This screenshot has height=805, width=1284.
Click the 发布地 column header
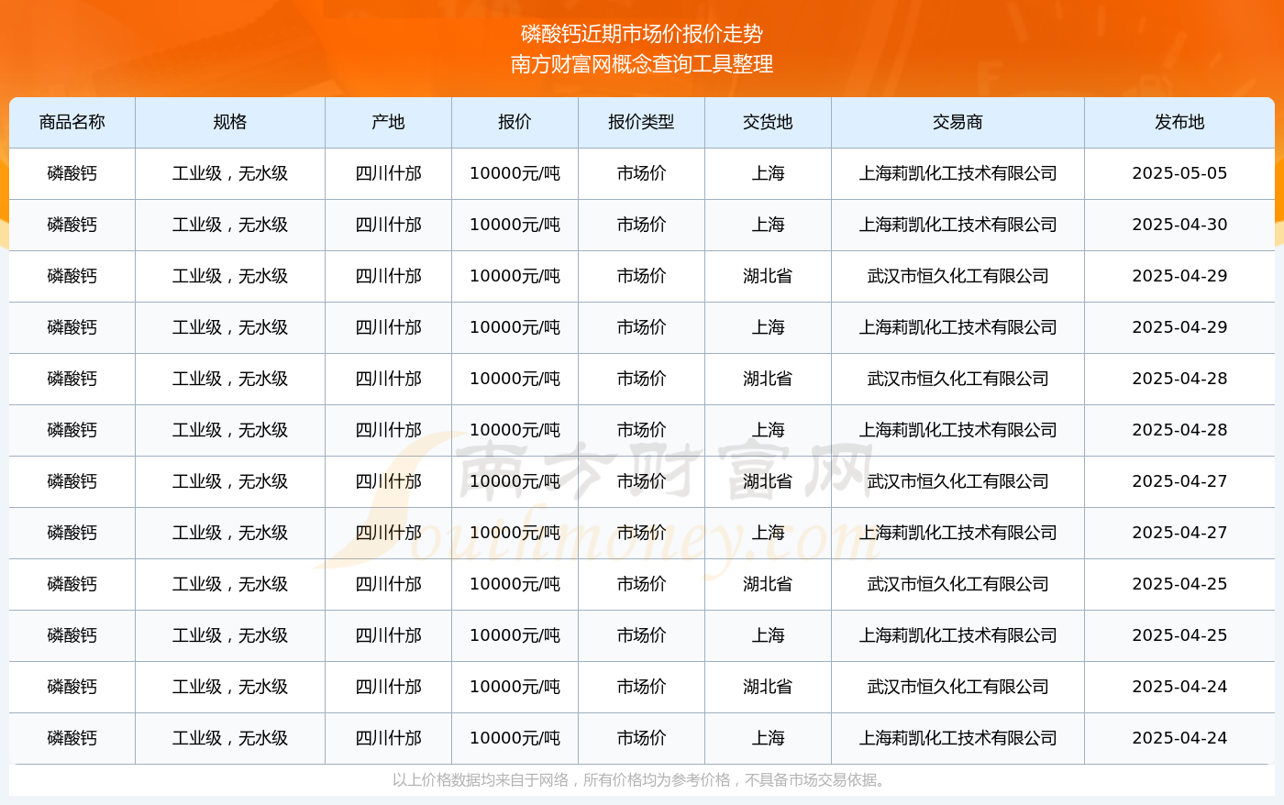point(1179,122)
